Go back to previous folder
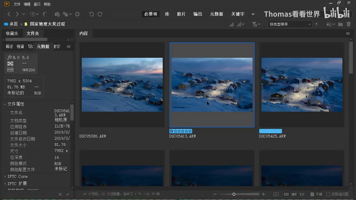The width and height of the screenshot is (356, 200). pos(9,14)
